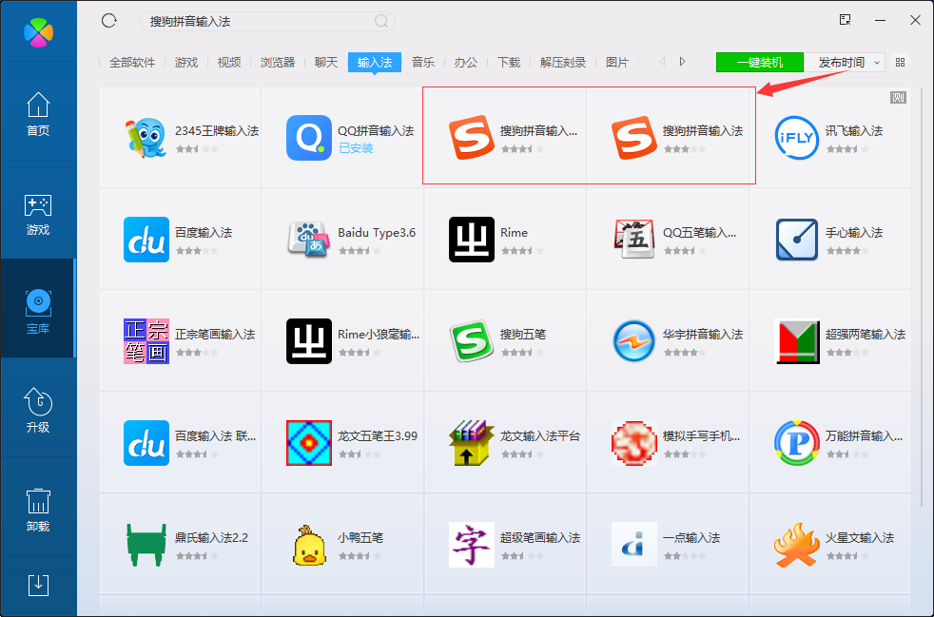
Task: Open the 卸载 uninstall section
Action: tap(38, 510)
